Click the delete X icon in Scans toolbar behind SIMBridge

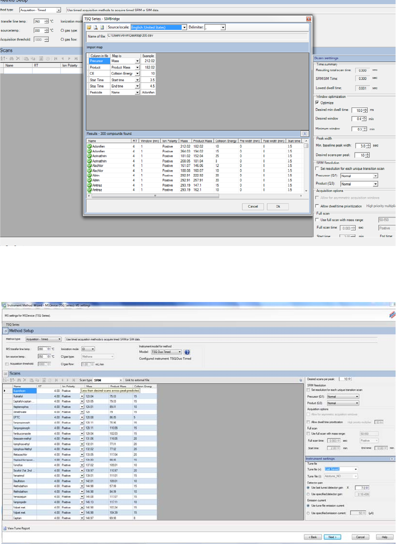[18, 58]
